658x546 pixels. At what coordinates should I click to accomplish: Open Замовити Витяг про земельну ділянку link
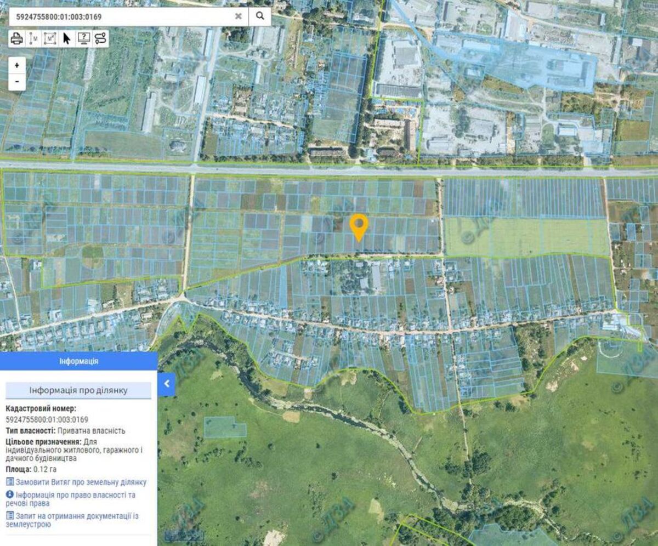pyautogui.click(x=81, y=482)
